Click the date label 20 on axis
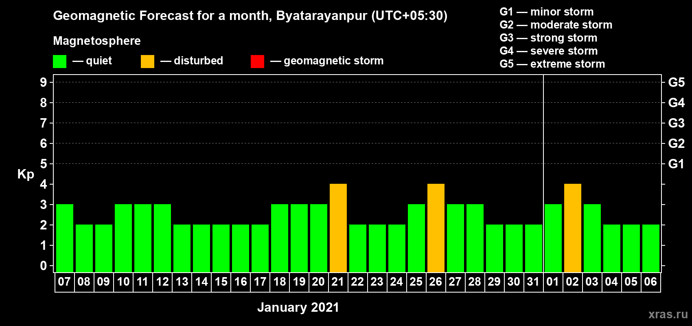 tap(318, 282)
